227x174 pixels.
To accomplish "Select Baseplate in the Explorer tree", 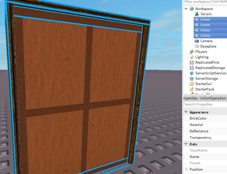I will pos(208,46).
